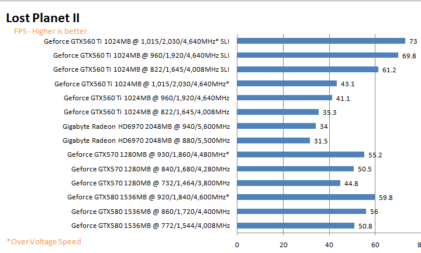
Task: Select label Gigabyte Radeon HD6970 880/5,500MHz
Action: pyautogui.click(x=146, y=140)
